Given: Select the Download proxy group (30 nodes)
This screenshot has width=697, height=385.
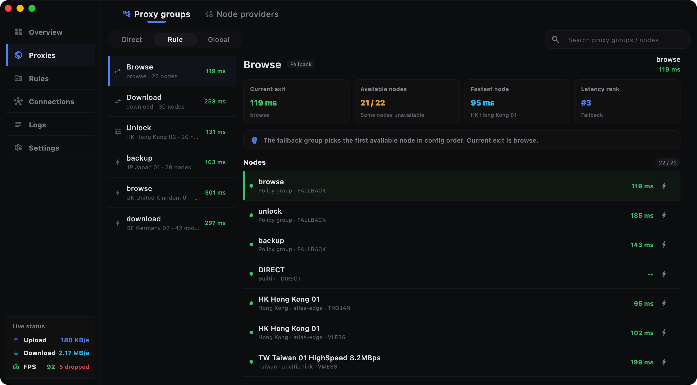Looking at the screenshot, I should pos(172,101).
